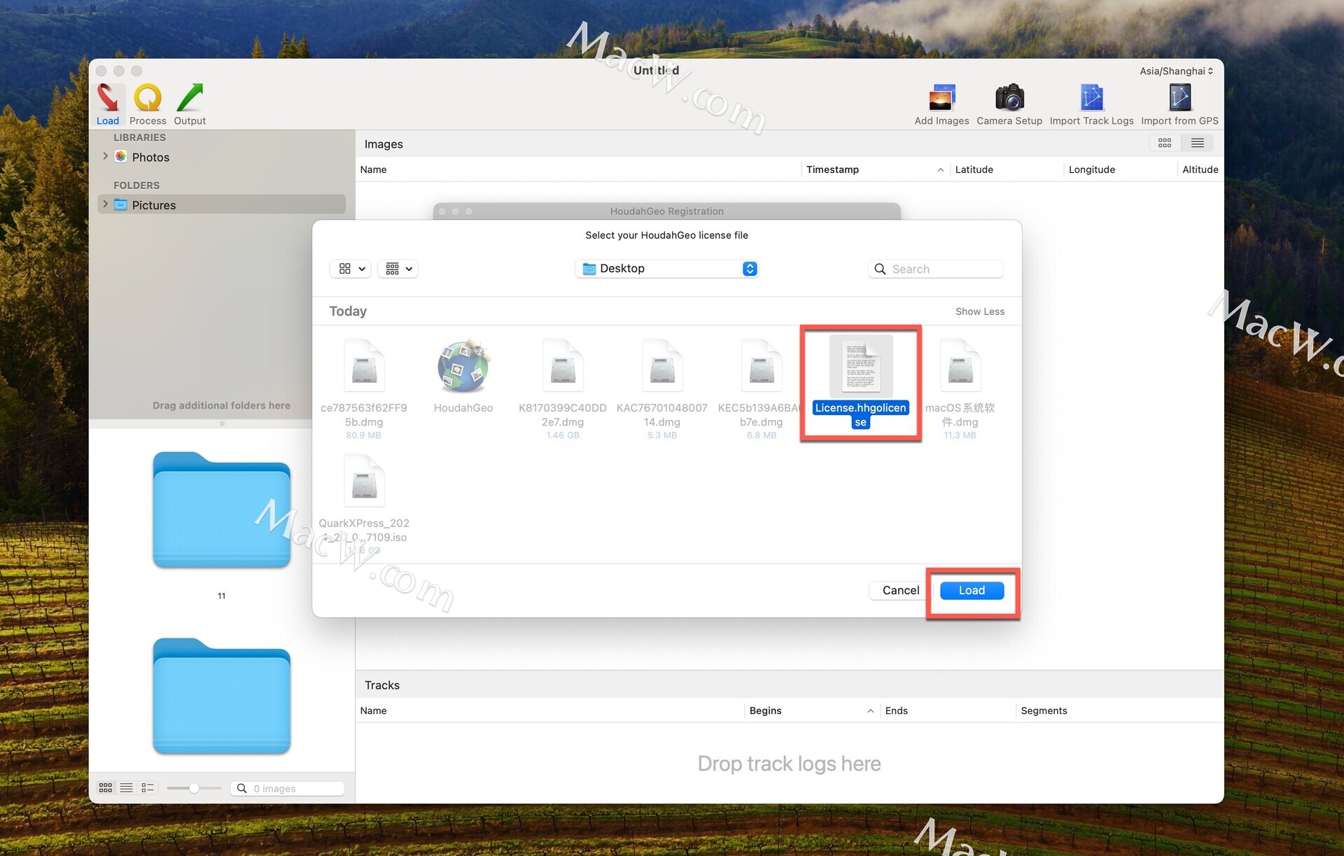Select KEC5b139A6BA b7e.dmg file
Screen dimensions: 1344x856
click(x=761, y=388)
